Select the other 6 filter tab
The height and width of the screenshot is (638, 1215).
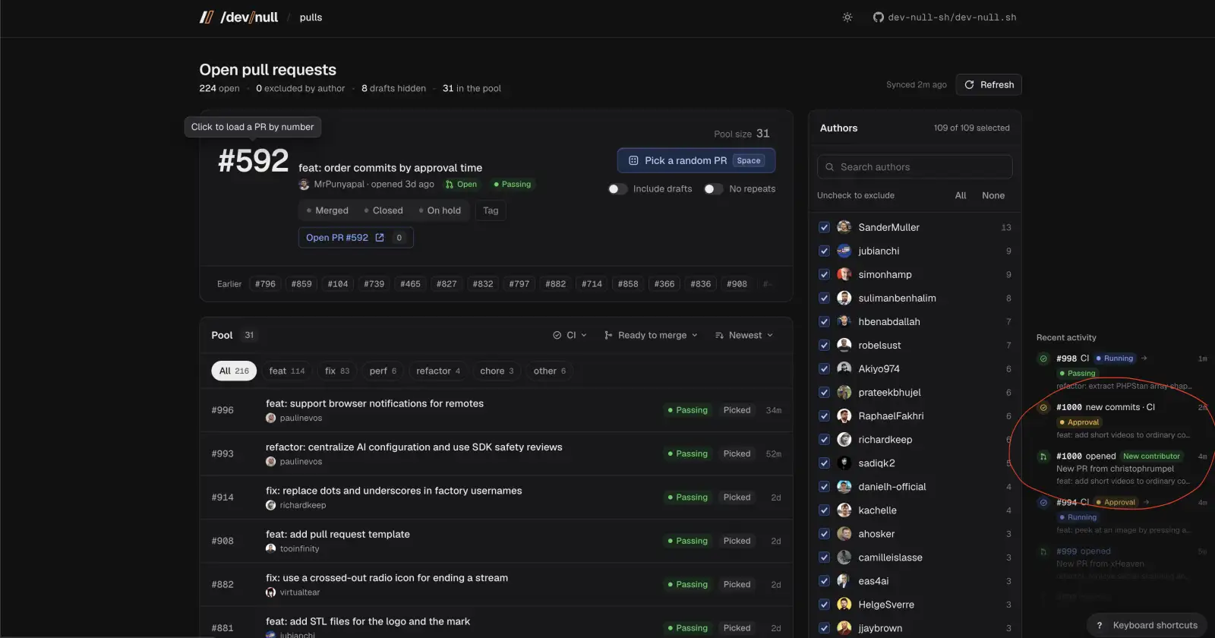550,371
